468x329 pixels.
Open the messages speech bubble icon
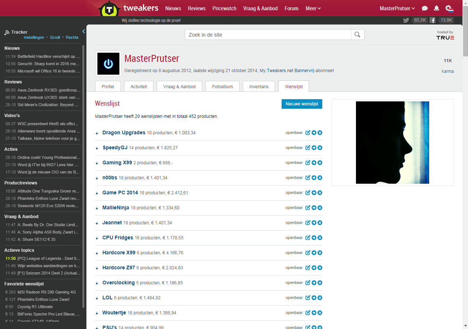point(425,8)
